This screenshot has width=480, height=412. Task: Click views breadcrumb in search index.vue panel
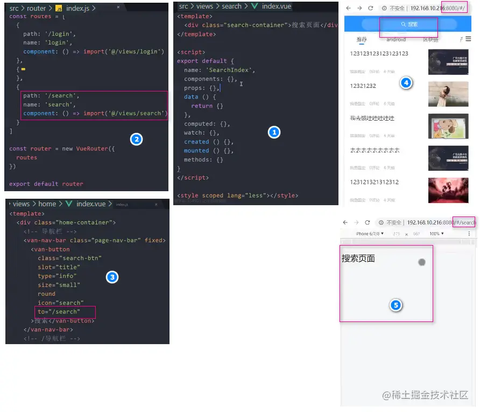(x=204, y=6)
